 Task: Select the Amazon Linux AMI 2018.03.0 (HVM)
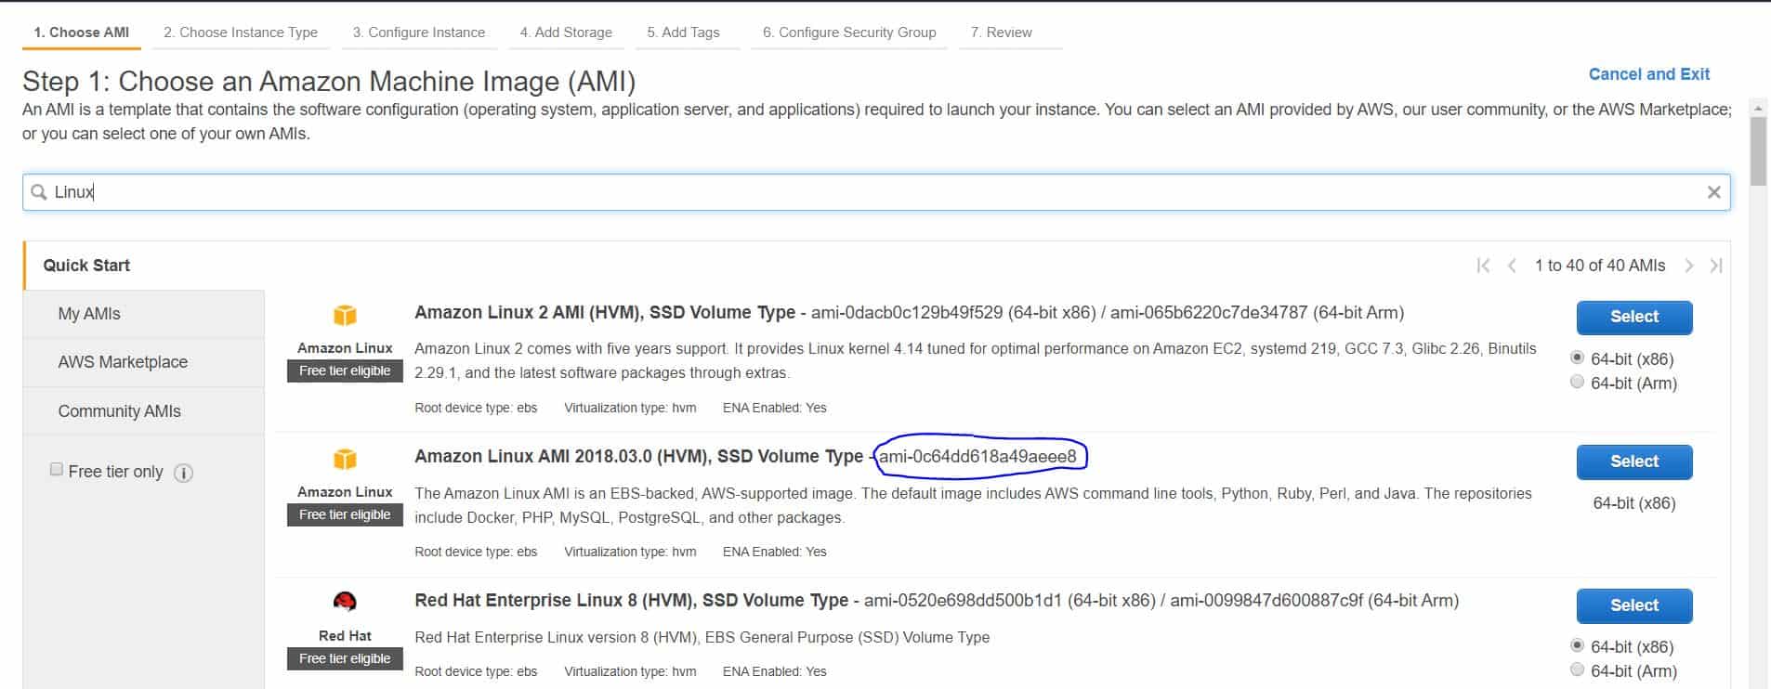[1634, 461]
